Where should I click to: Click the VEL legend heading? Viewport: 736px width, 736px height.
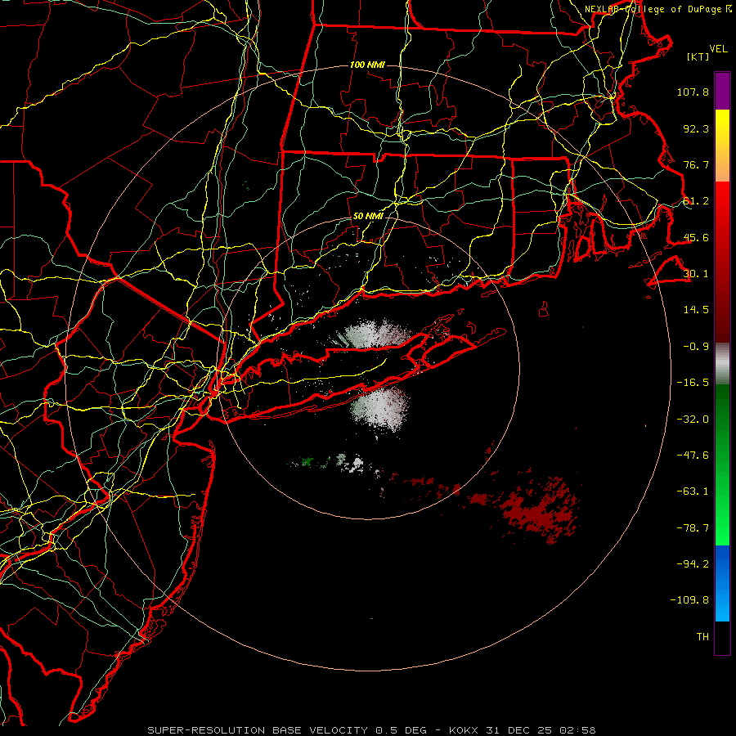[718, 49]
